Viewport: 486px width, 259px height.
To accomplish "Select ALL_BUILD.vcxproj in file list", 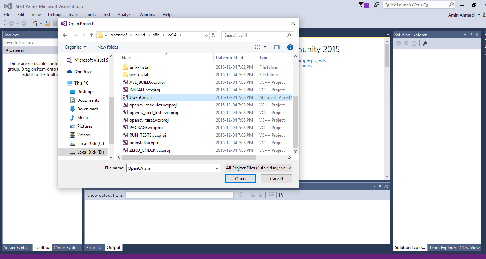I will click(147, 82).
